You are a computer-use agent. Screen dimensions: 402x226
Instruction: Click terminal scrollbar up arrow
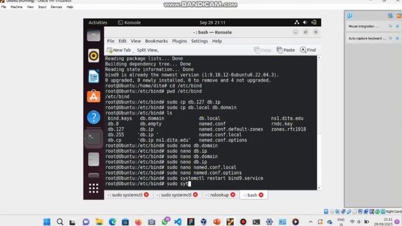coord(319,58)
